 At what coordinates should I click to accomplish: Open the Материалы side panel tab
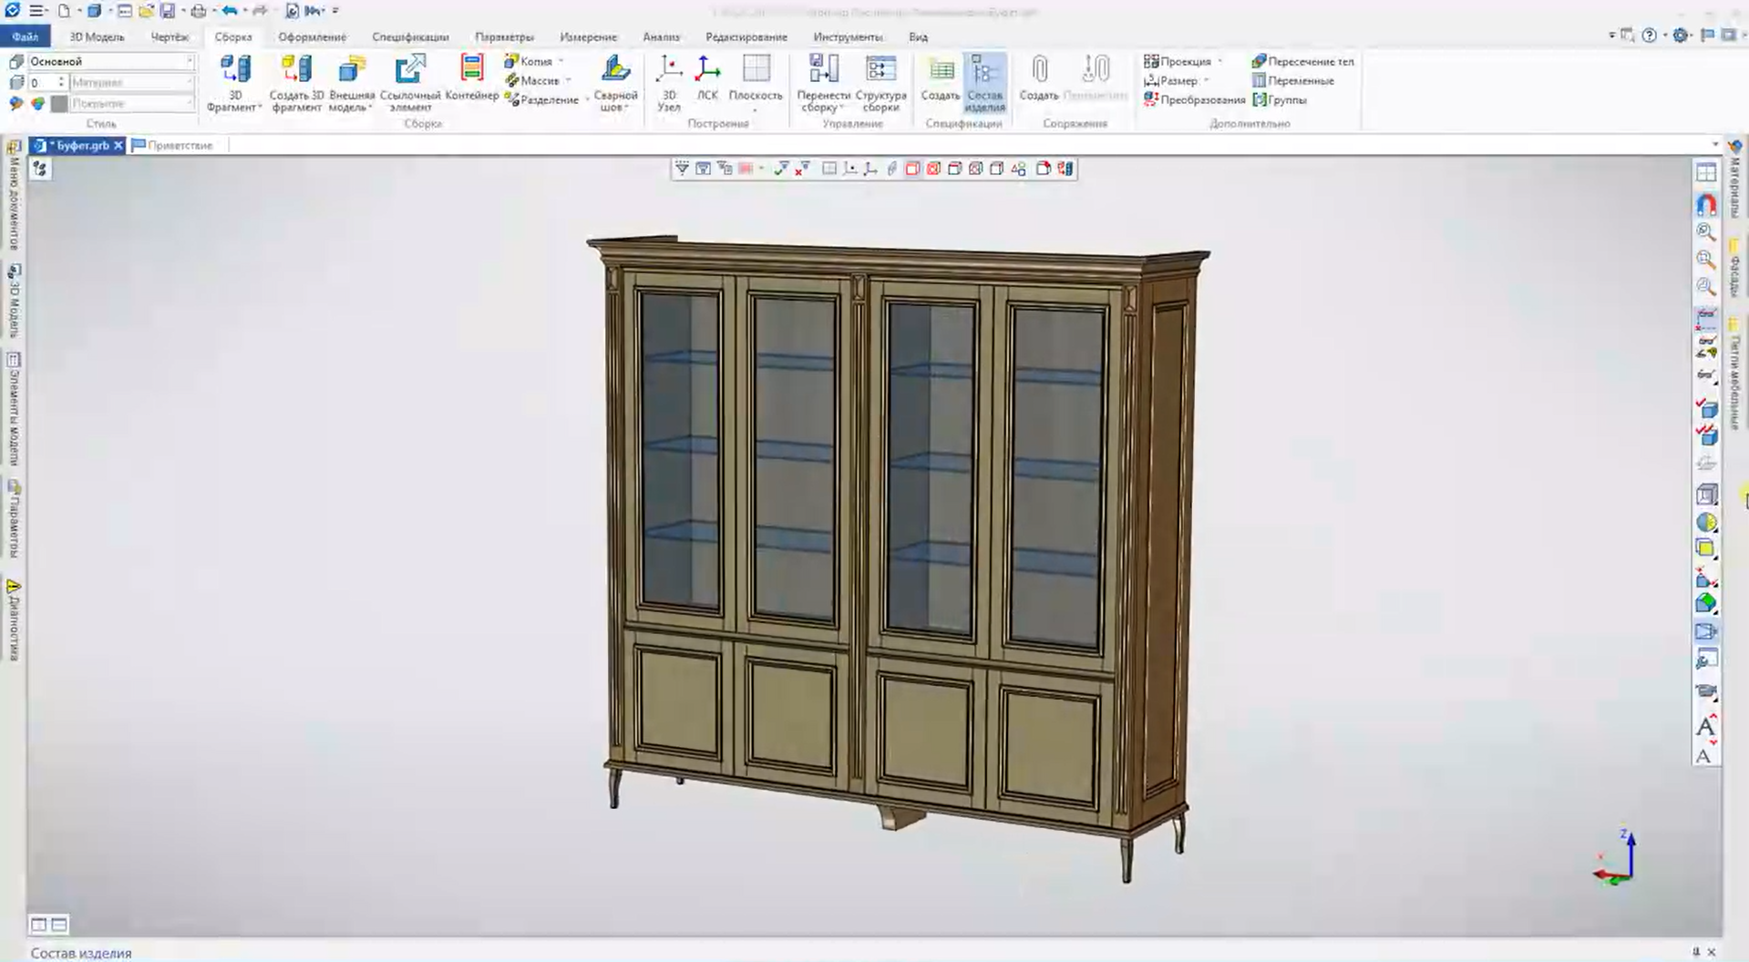pos(1734,180)
